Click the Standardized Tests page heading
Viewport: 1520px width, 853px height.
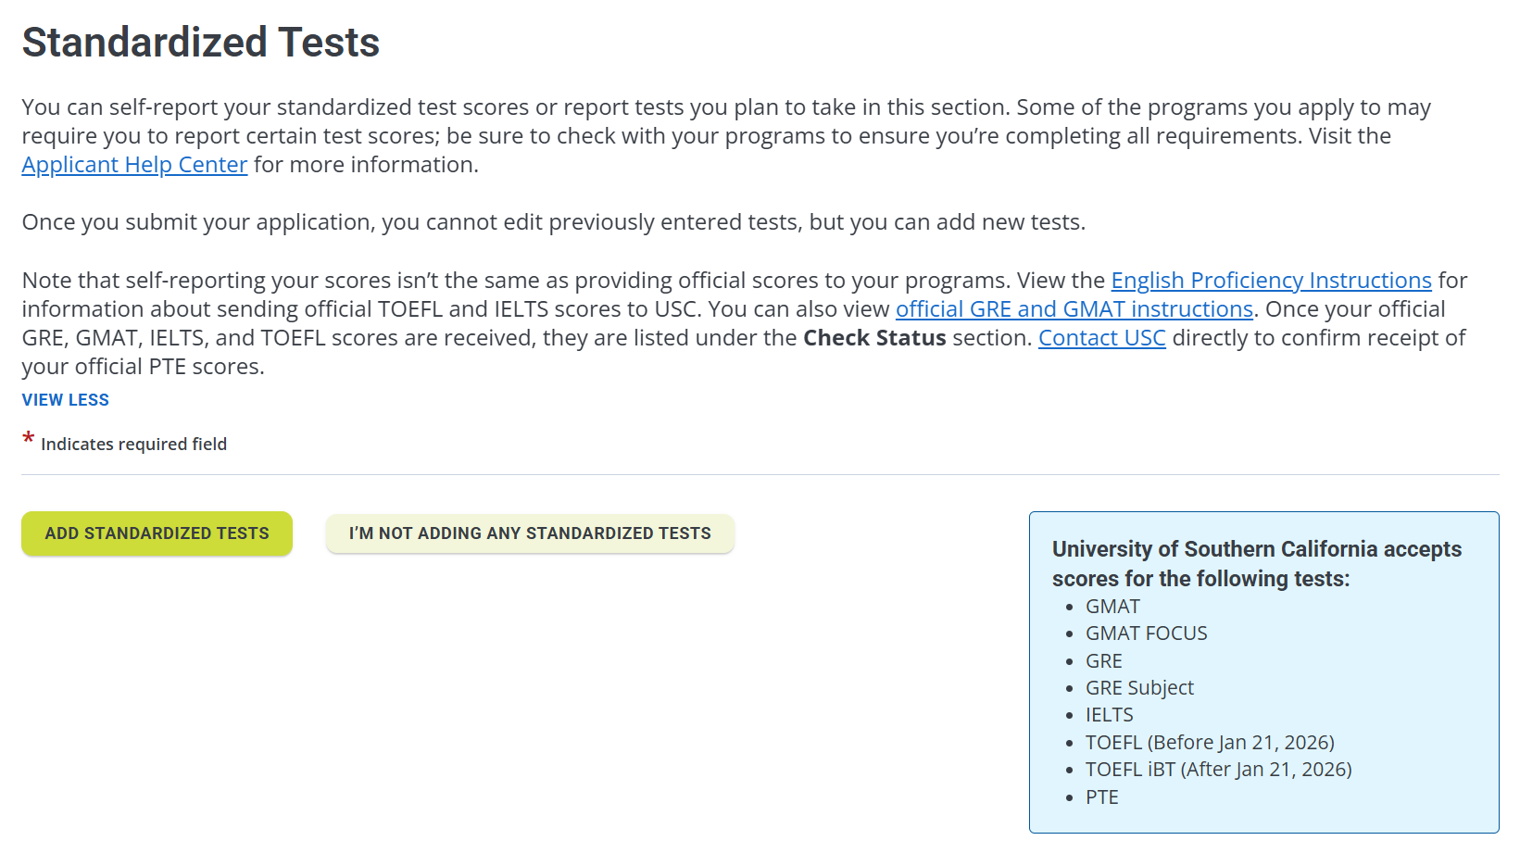(x=201, y=43)
